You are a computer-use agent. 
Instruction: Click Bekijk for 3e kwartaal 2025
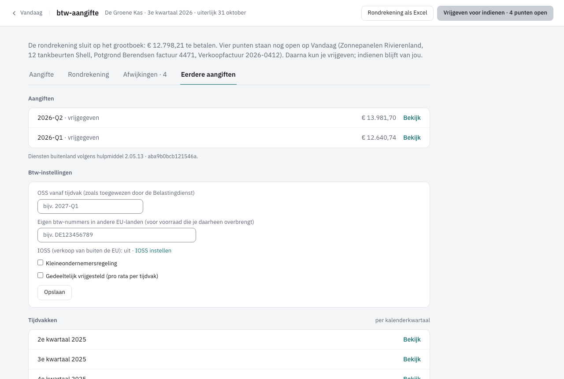pyautogui.click(x=412, y=359)
